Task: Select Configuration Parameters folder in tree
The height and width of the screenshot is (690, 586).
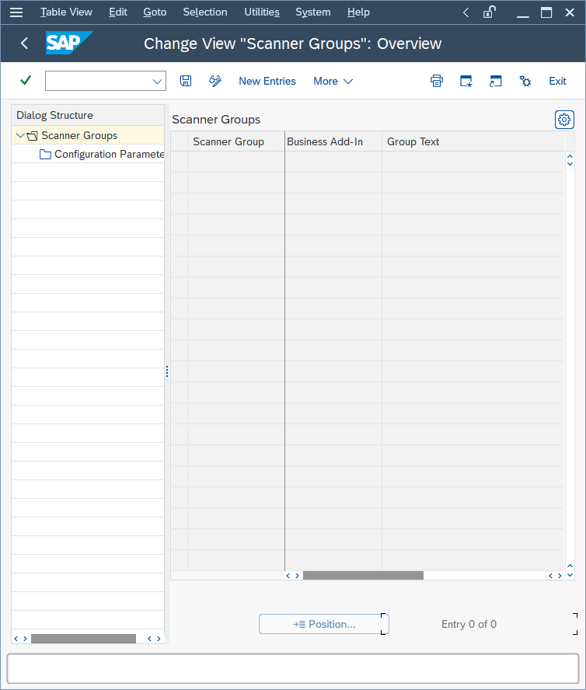Action: (x=108, y=154)
